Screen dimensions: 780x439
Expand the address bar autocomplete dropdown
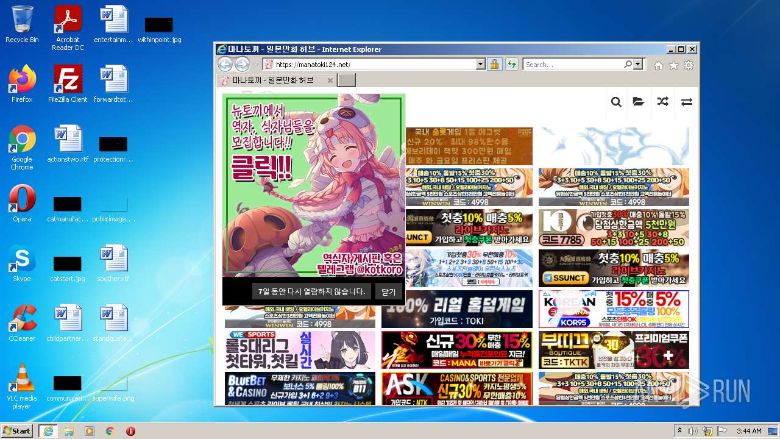(x=481, y=64)
